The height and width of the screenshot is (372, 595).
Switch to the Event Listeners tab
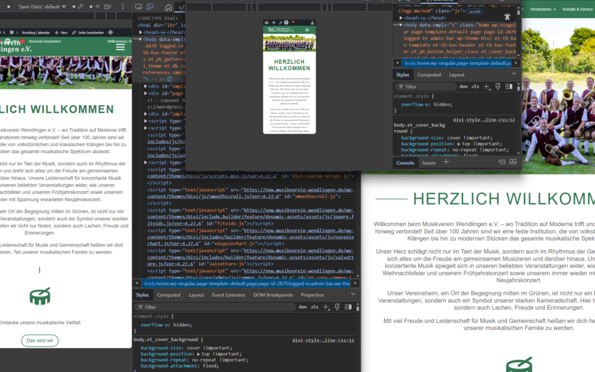(228, 295)
